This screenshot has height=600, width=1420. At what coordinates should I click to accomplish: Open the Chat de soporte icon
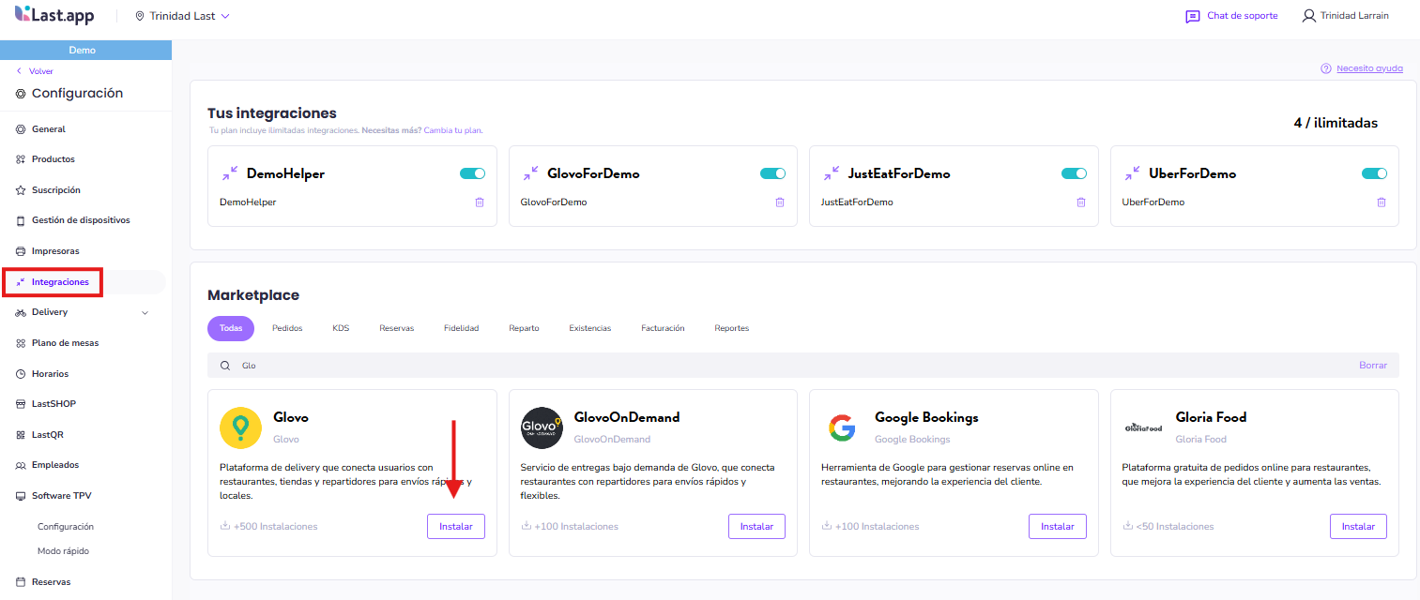point(1193,16)
